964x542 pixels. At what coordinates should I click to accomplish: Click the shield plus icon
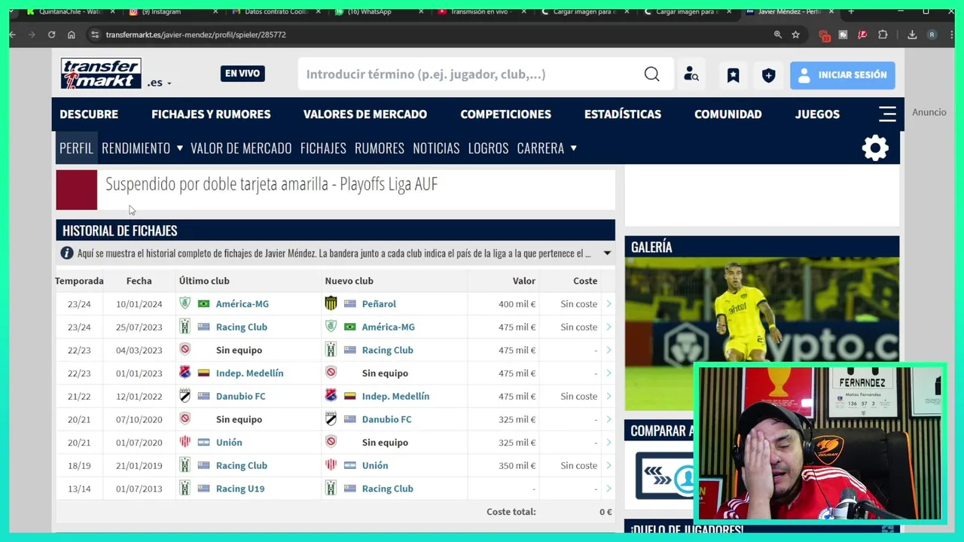(768, 75)
